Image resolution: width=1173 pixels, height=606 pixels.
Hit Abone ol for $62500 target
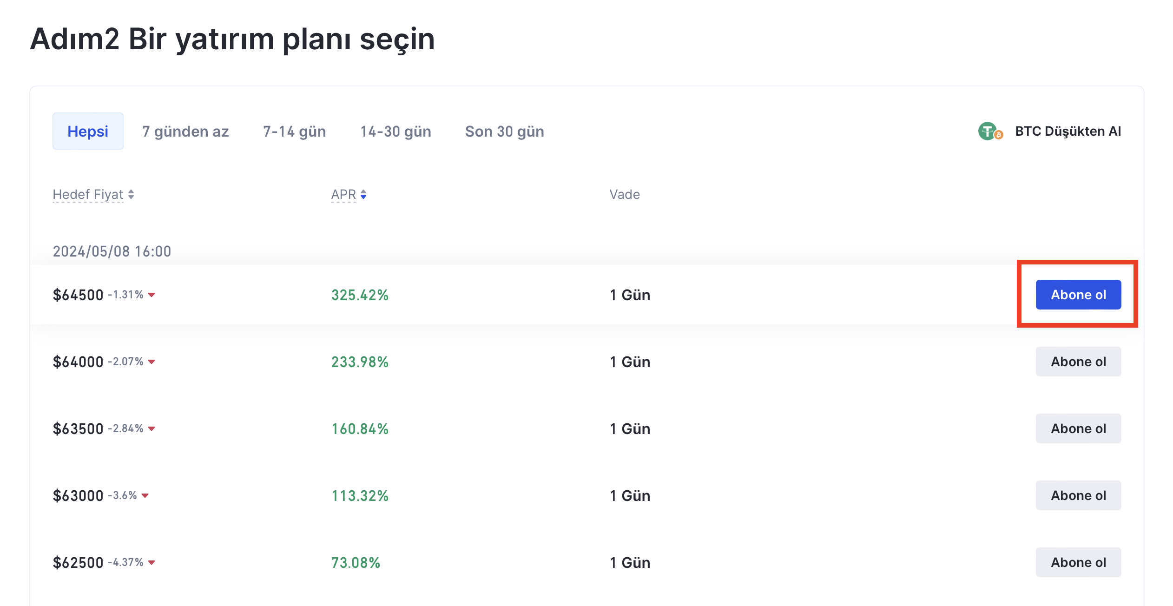[1078, 562]
